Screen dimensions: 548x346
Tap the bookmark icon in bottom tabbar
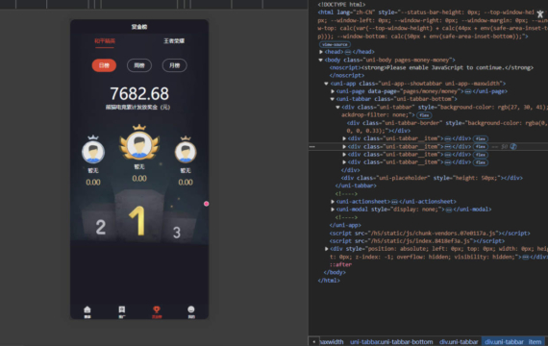pos(122,311)
